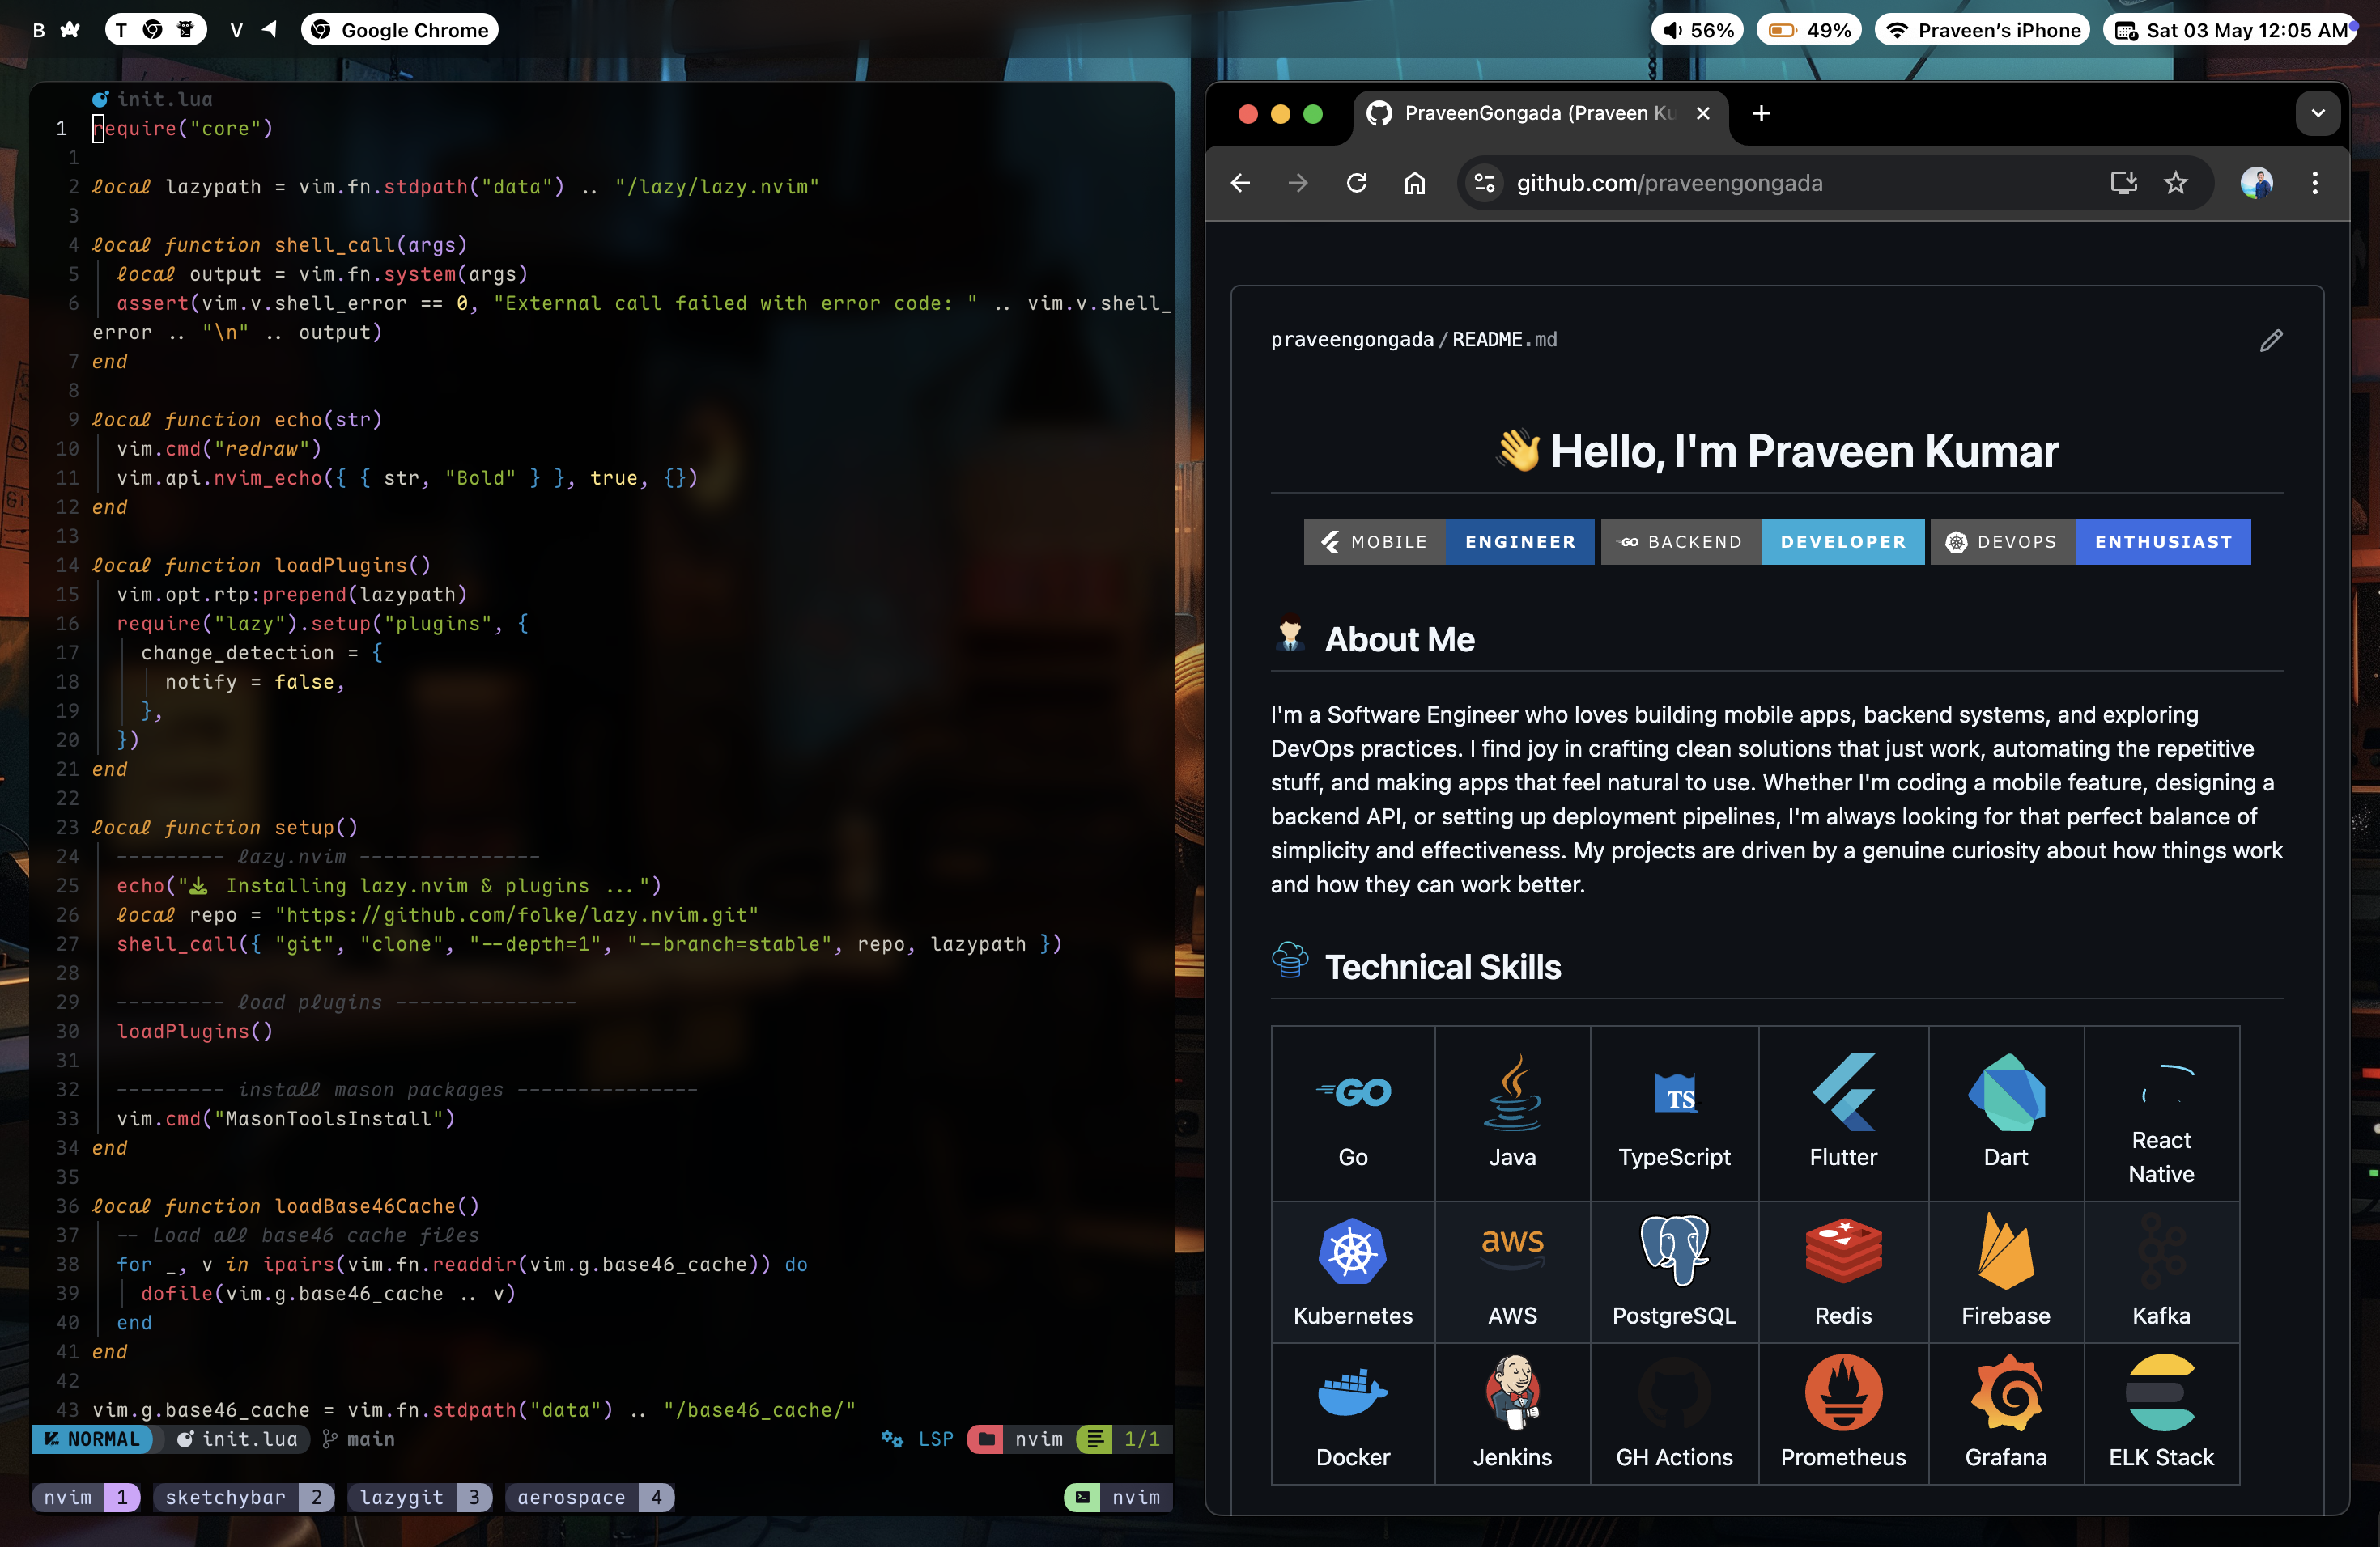This screenshot has height=1547, width=2380.
Task: Switch to sketchybar tab 2
Action: point(243,1497)
